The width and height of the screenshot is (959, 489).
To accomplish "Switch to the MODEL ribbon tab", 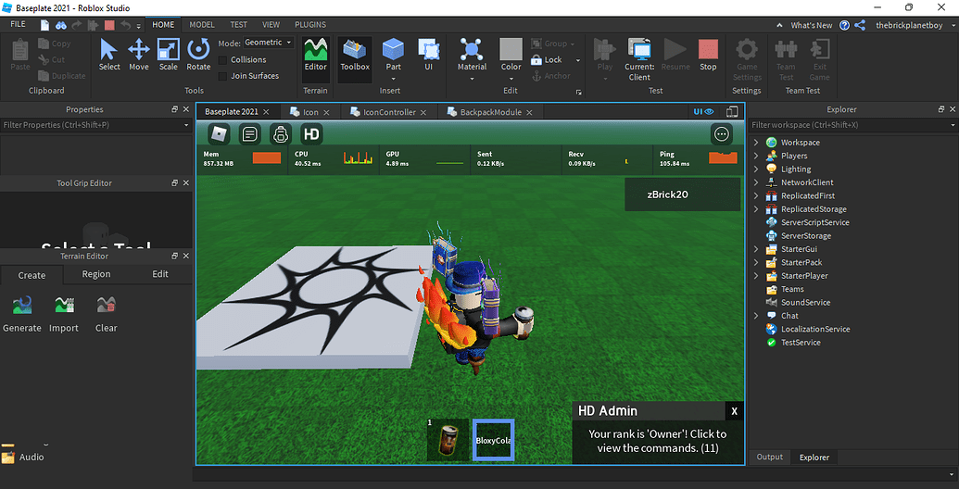I will point(202,25).
